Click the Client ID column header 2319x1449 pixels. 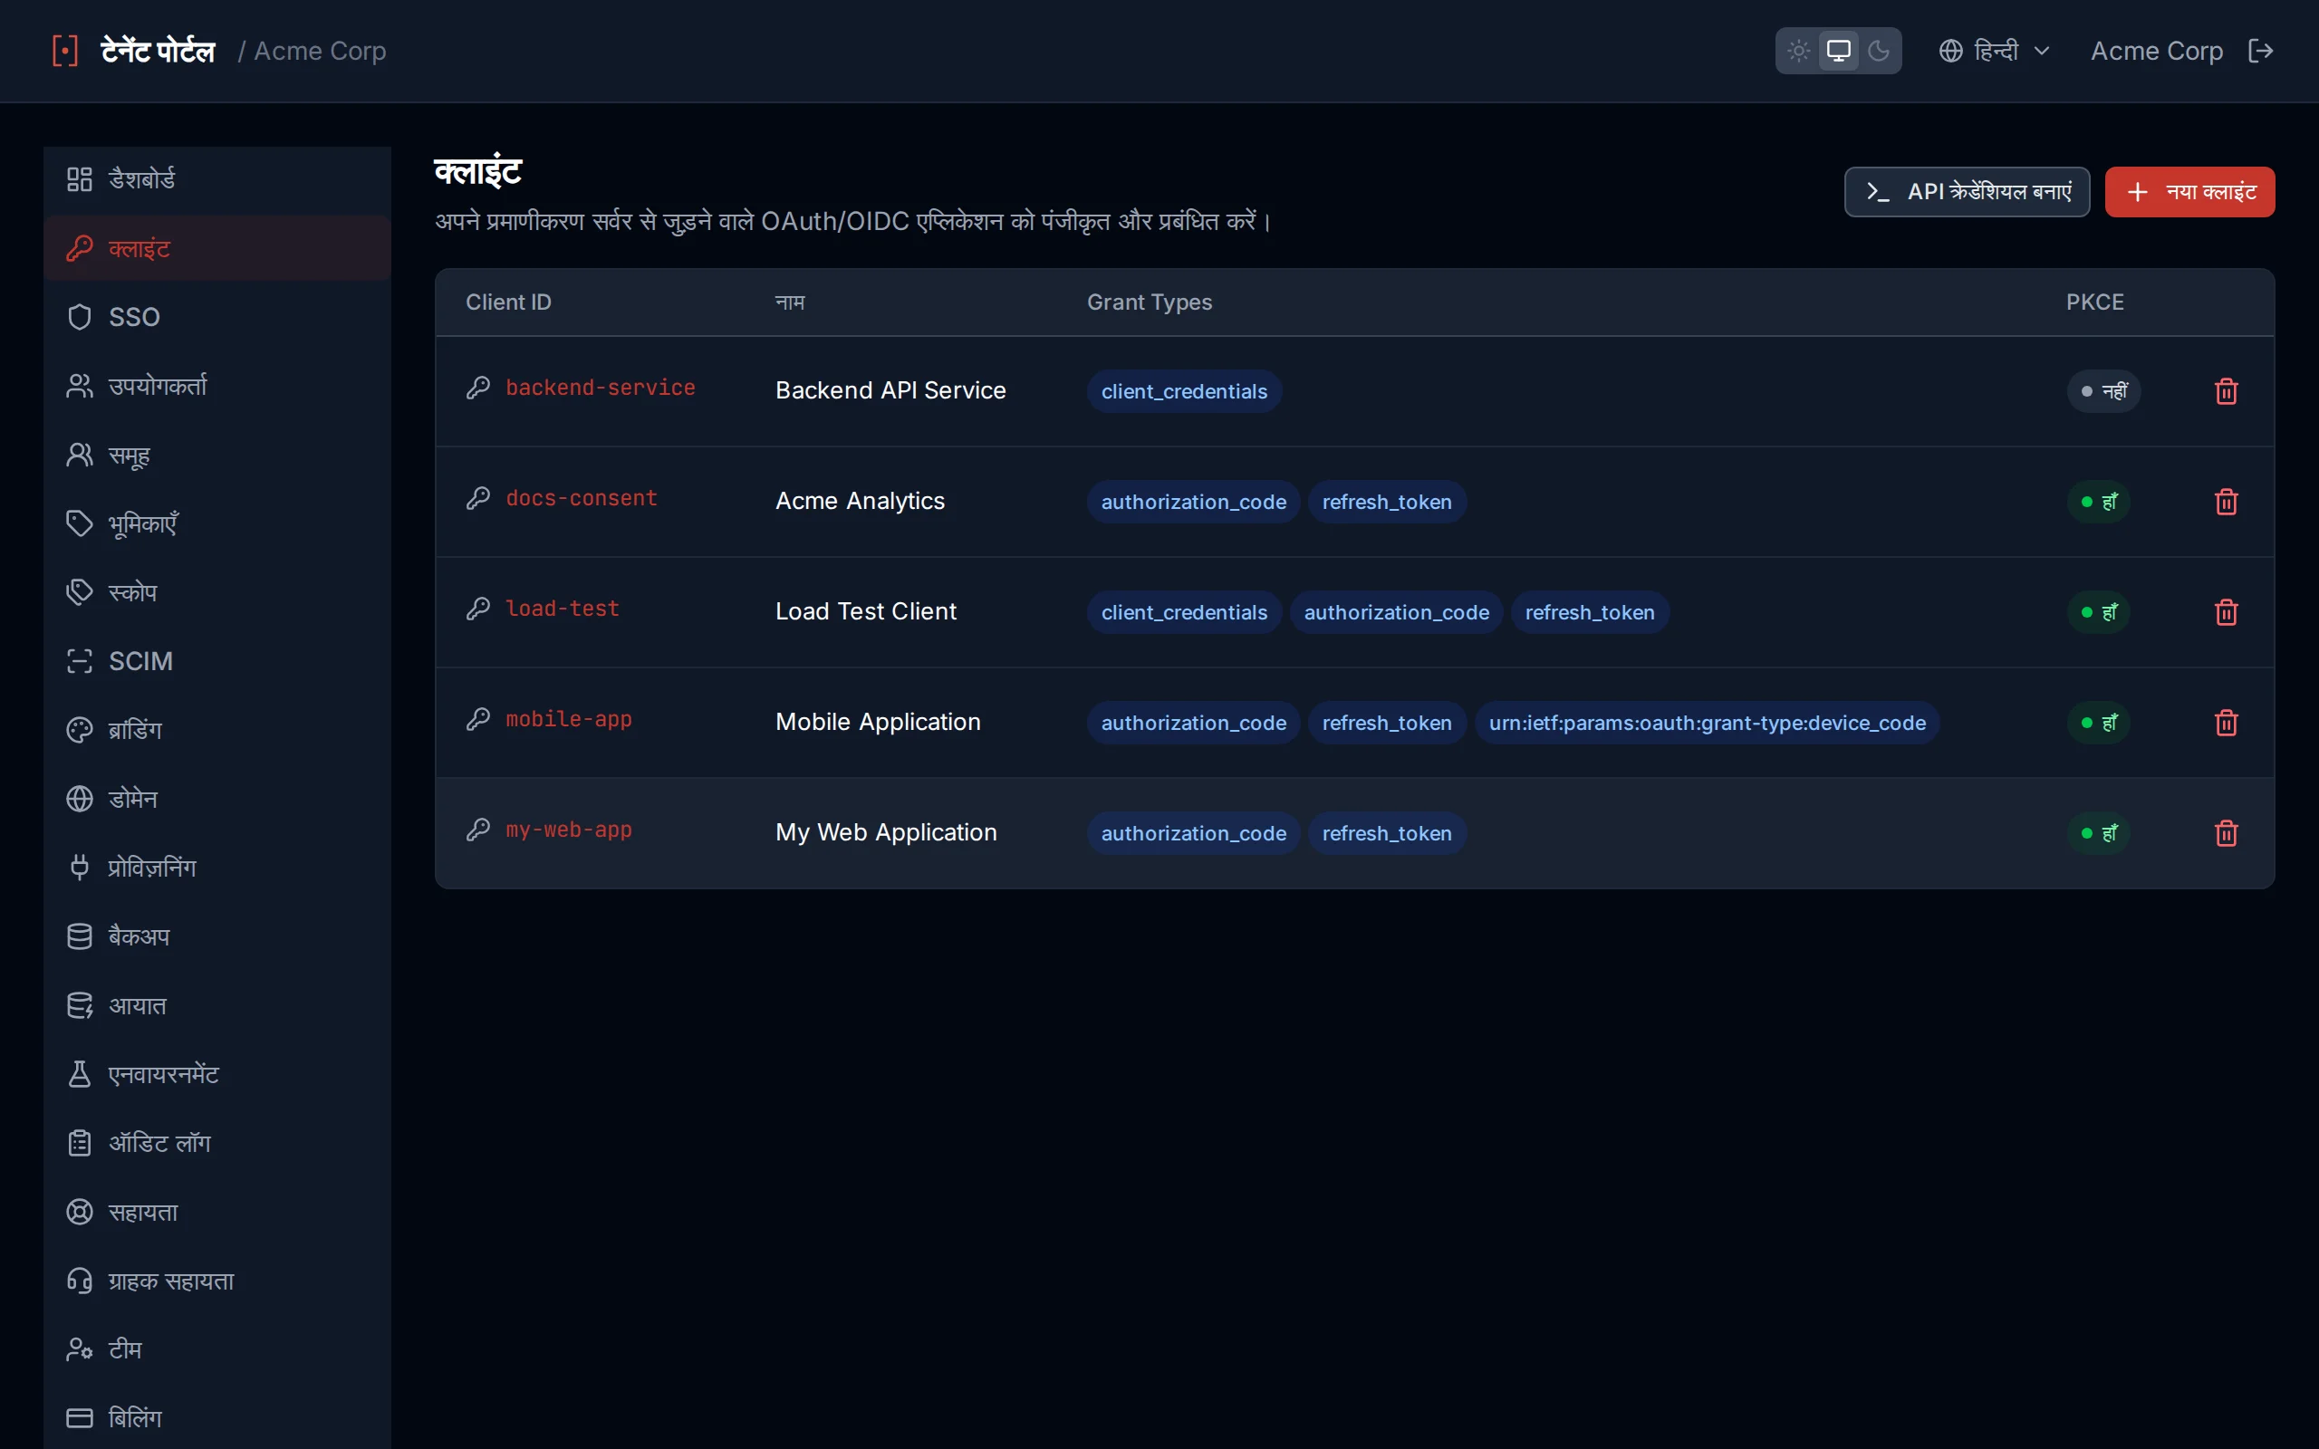click(509, 302)
